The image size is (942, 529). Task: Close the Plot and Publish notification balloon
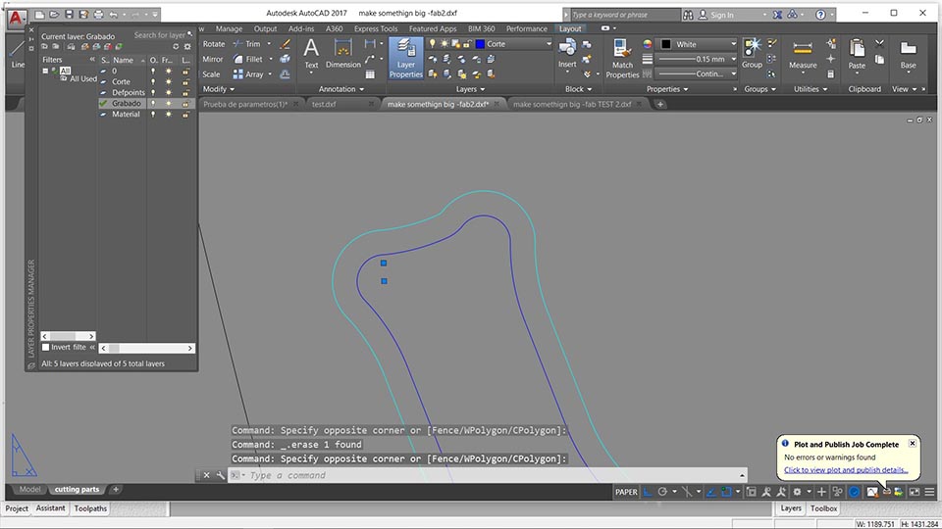(912, 443)
